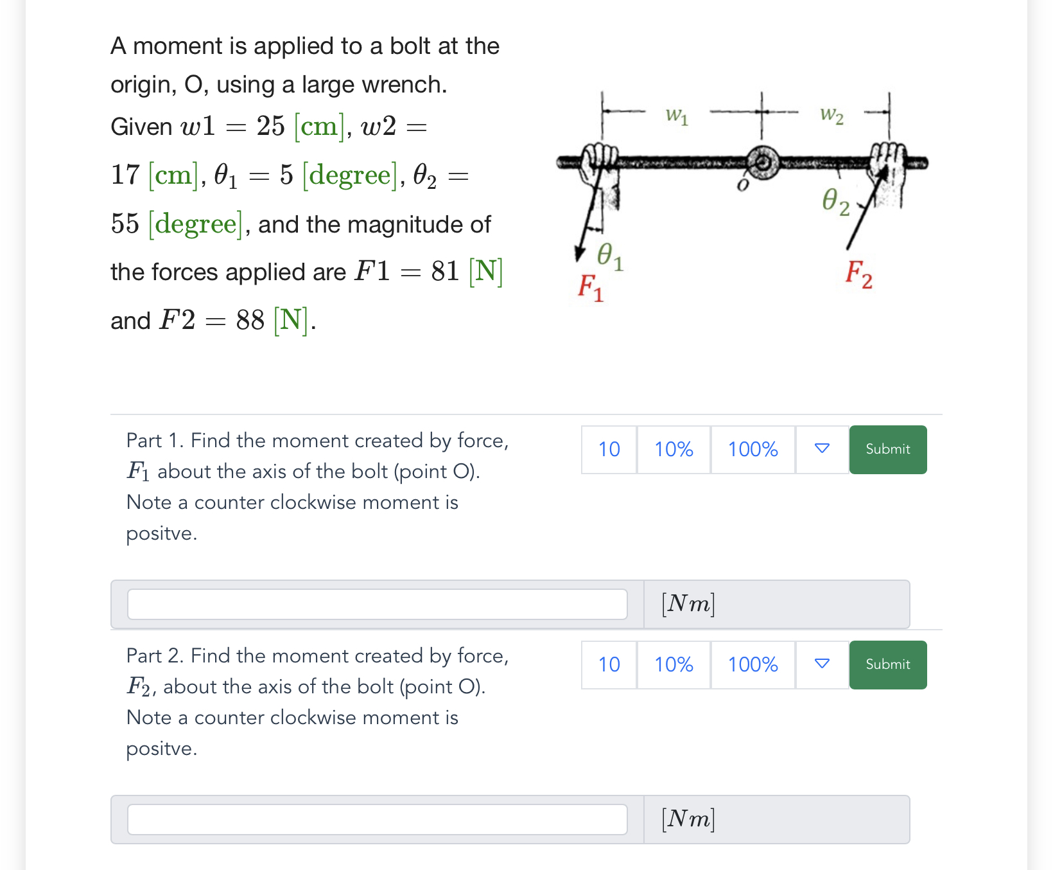Expand the attempt details triangle in Part 1 row
The height and width of the screenshot is (870, 1053).
coord(822,449)
